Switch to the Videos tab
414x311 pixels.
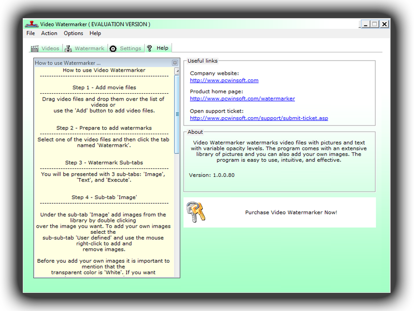46,48
